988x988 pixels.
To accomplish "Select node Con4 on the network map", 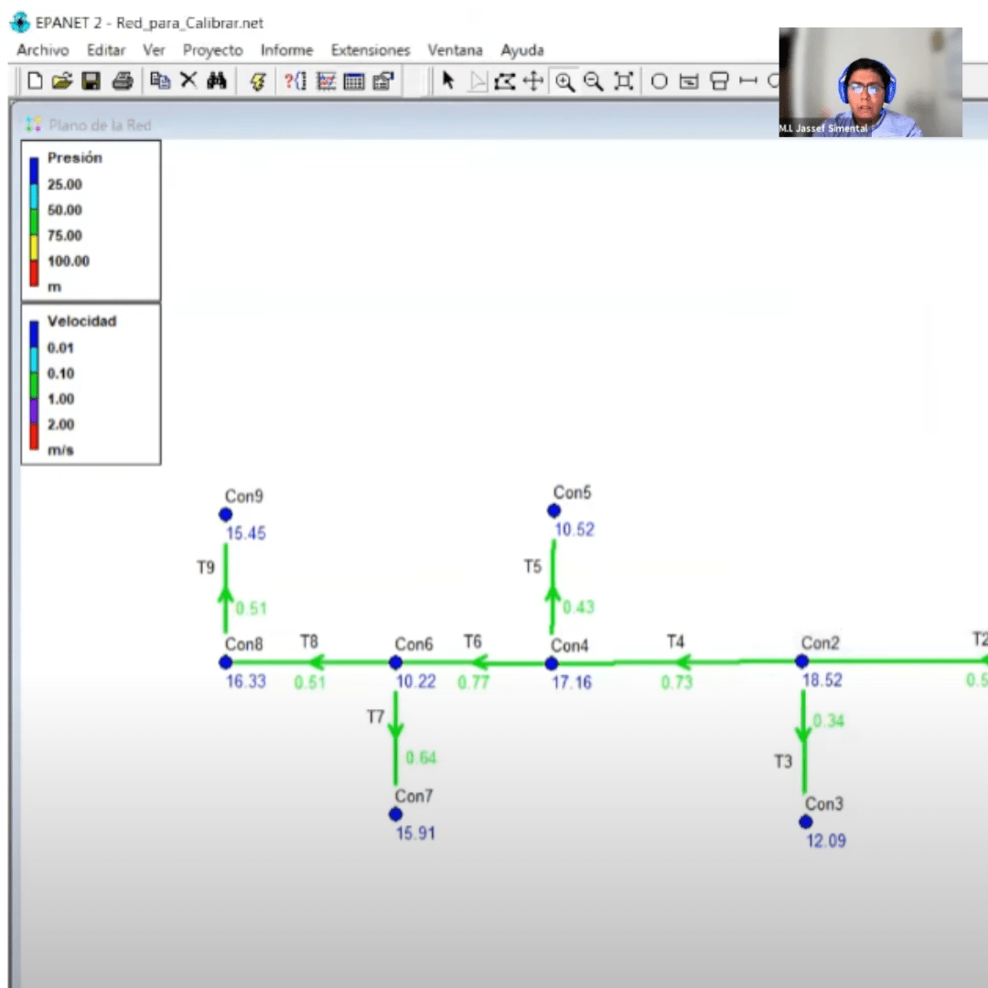I will tap(552, 662).
